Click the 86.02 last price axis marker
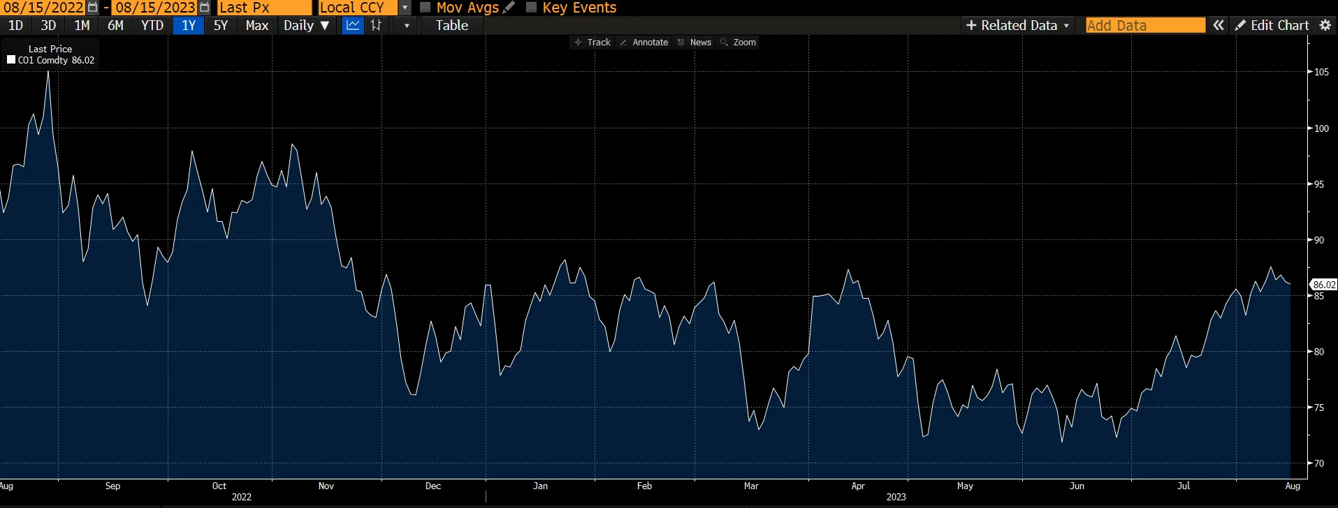The width and height of the screenshot is (1338, 508). click(1323, 285)
